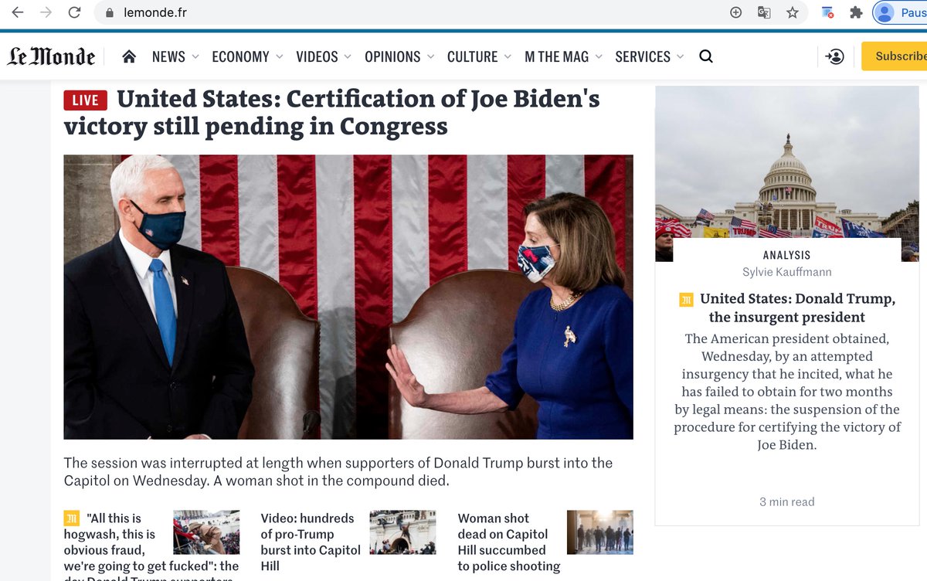
Task: Click the analysis summary starting "The American president obtained"
Action: coord(787,392)
